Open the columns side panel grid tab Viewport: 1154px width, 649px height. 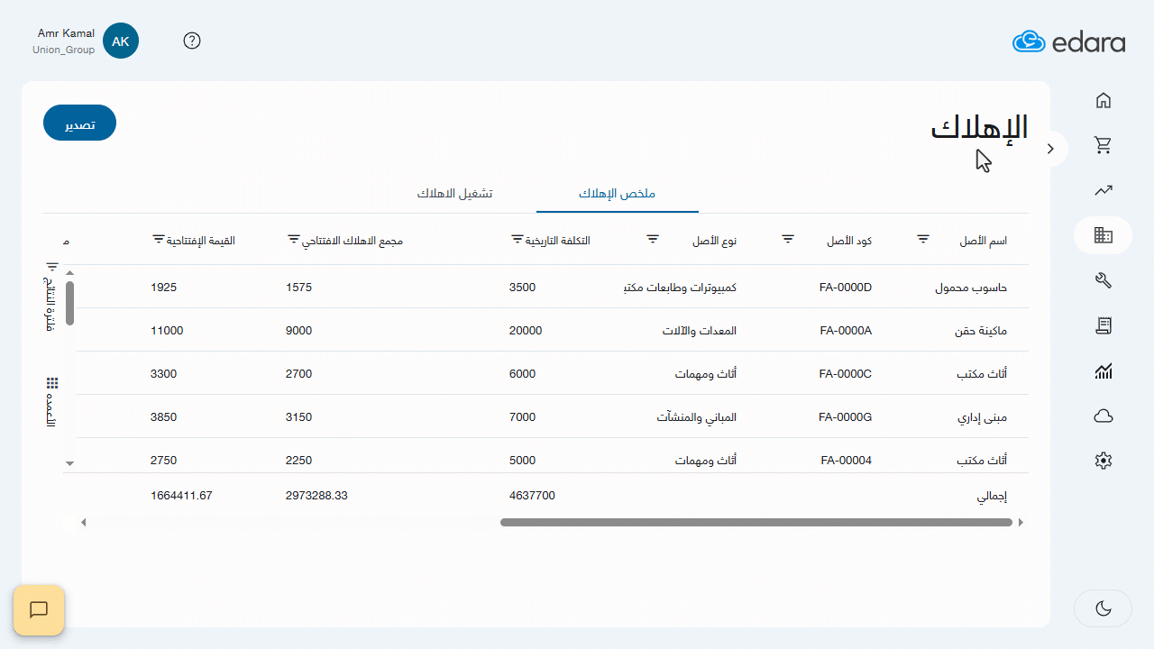coord(52,403)
